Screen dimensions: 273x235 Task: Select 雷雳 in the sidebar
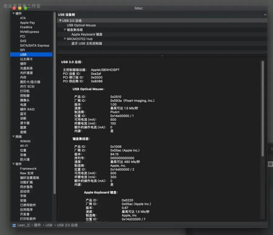[x=23, y=127]
